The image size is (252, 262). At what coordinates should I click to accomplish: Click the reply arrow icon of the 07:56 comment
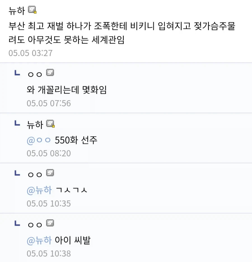pos(17,73)
